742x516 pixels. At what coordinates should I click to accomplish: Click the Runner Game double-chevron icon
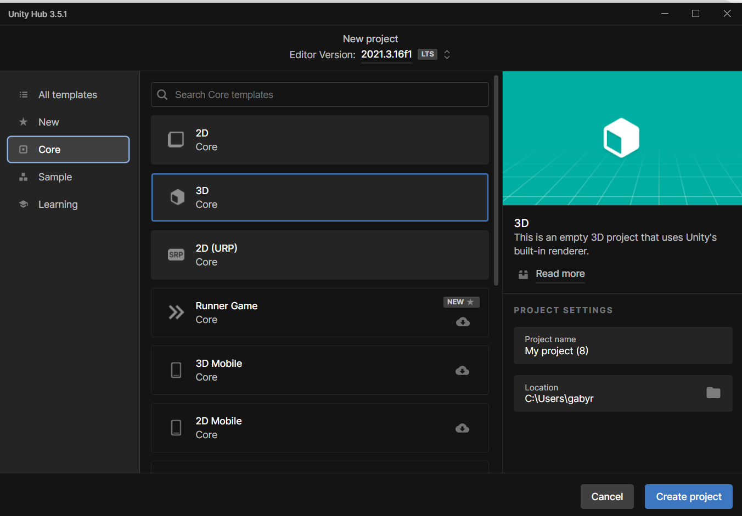176,312
